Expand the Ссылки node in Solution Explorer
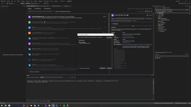Screen dimensions: 191x107 click(x=157, y=16)
